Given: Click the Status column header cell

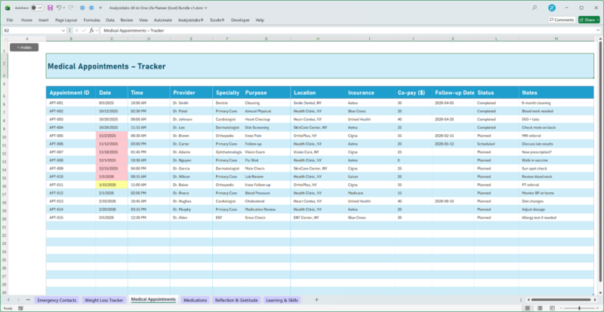Looking at the screenshot, I should [485, 92].
